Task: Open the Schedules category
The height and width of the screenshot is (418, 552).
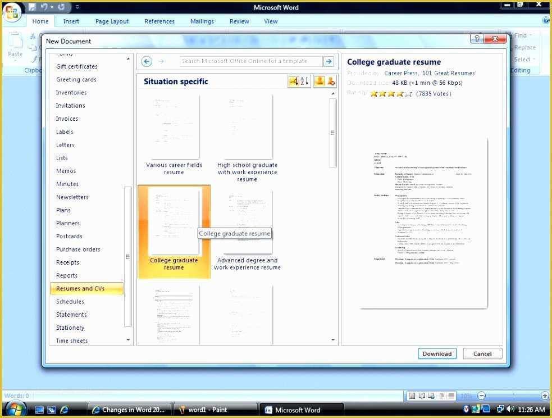Action: 70,301
